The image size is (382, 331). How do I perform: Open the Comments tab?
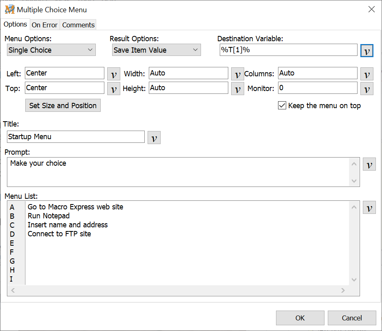click(x=78, y=25)
